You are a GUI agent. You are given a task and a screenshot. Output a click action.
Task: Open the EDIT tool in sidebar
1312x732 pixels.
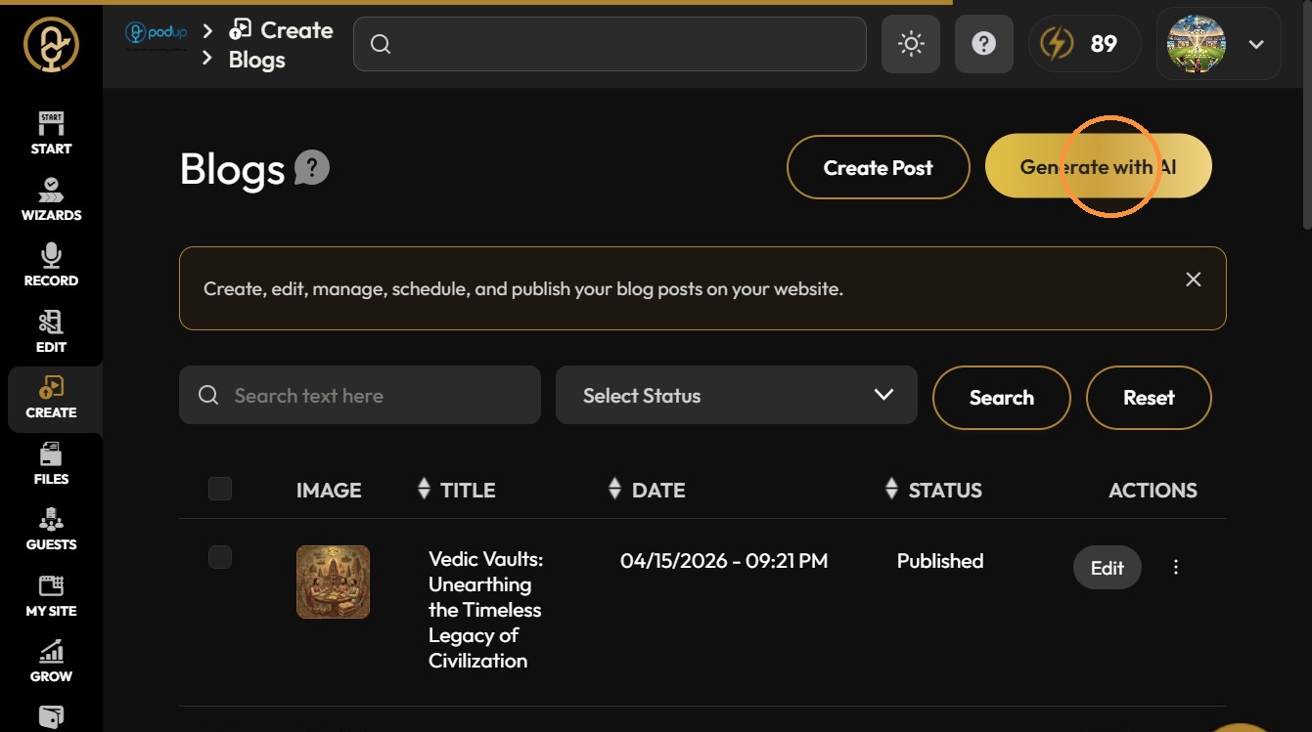click(x=51, y=331)
